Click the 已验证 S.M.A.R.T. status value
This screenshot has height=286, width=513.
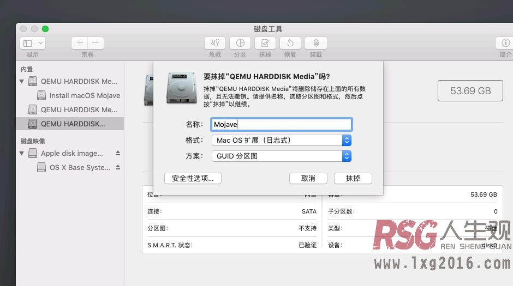(308, 245)
